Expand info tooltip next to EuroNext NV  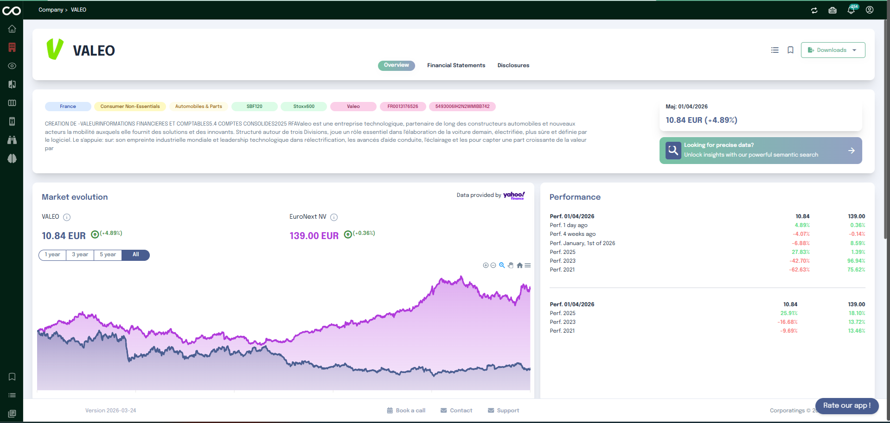point(334,217)
